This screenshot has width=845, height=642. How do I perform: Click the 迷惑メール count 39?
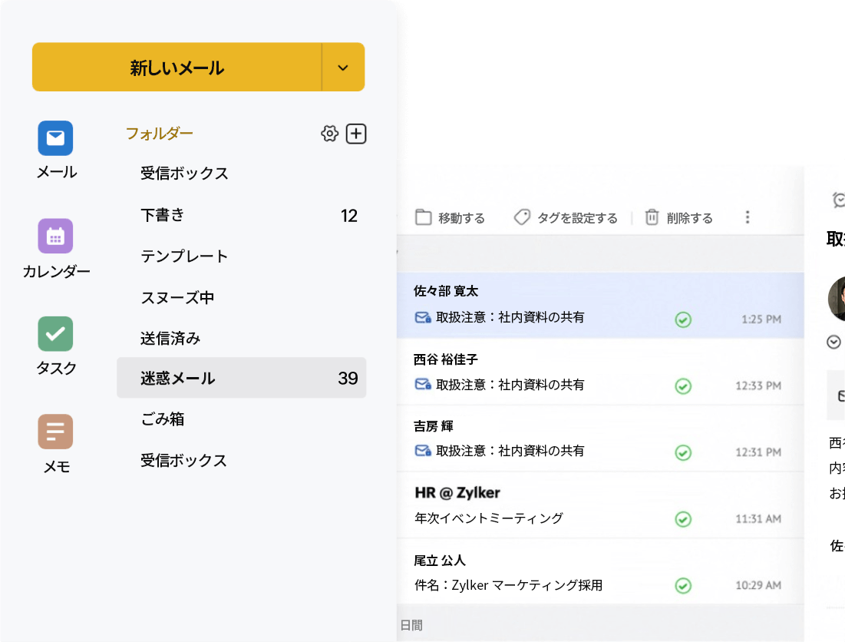[x=348, y=378]
